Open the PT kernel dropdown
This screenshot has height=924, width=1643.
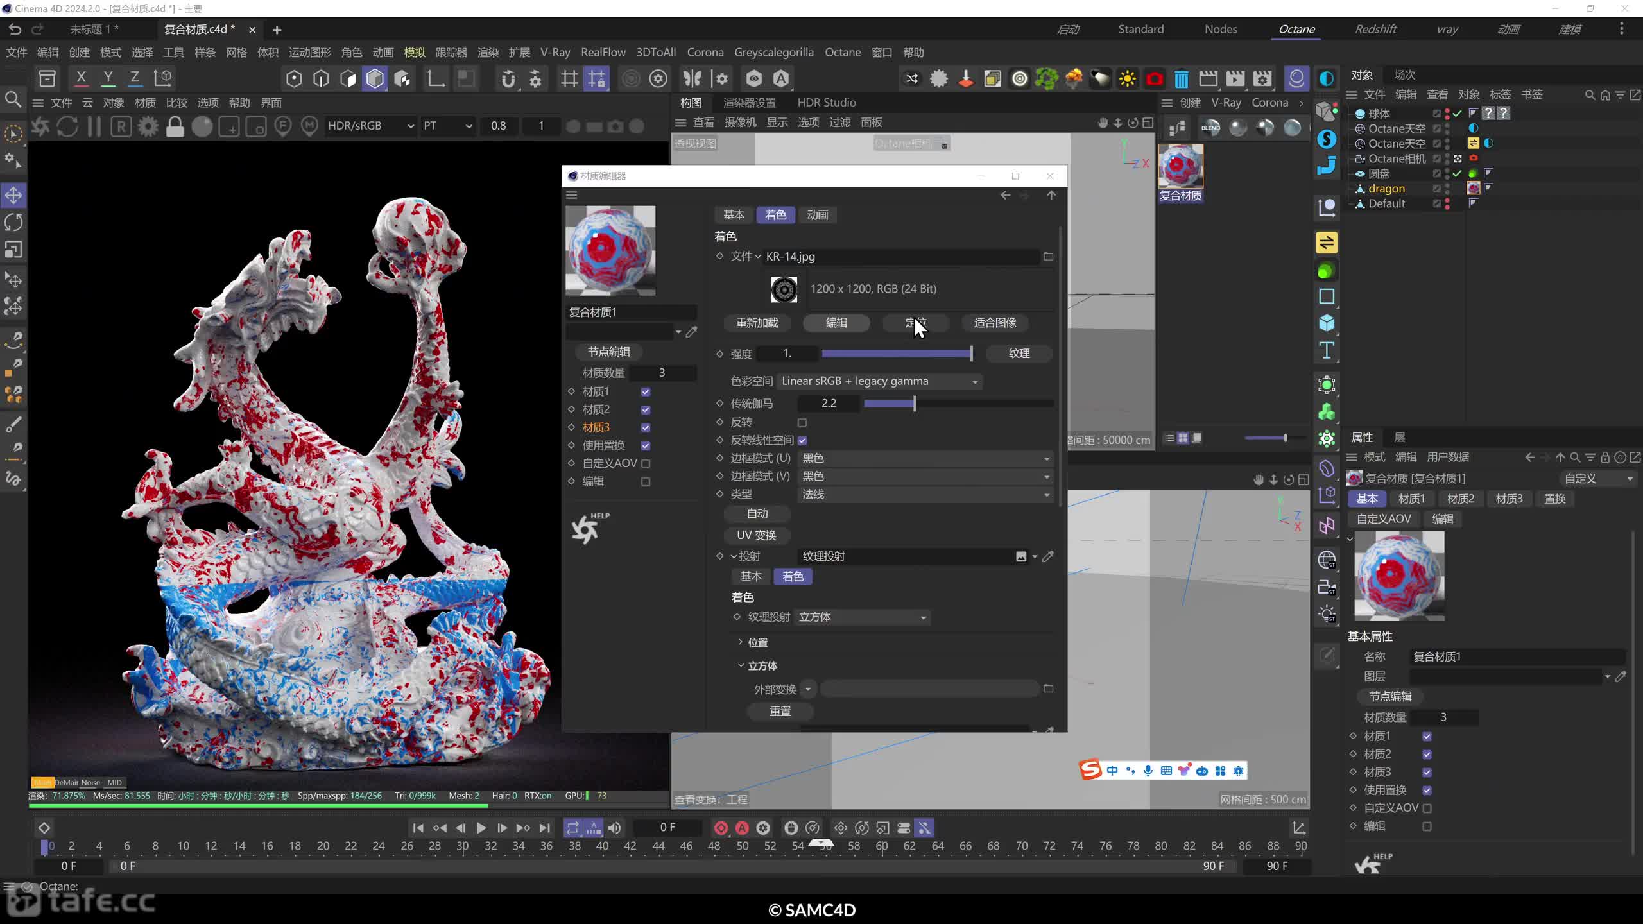447,126
